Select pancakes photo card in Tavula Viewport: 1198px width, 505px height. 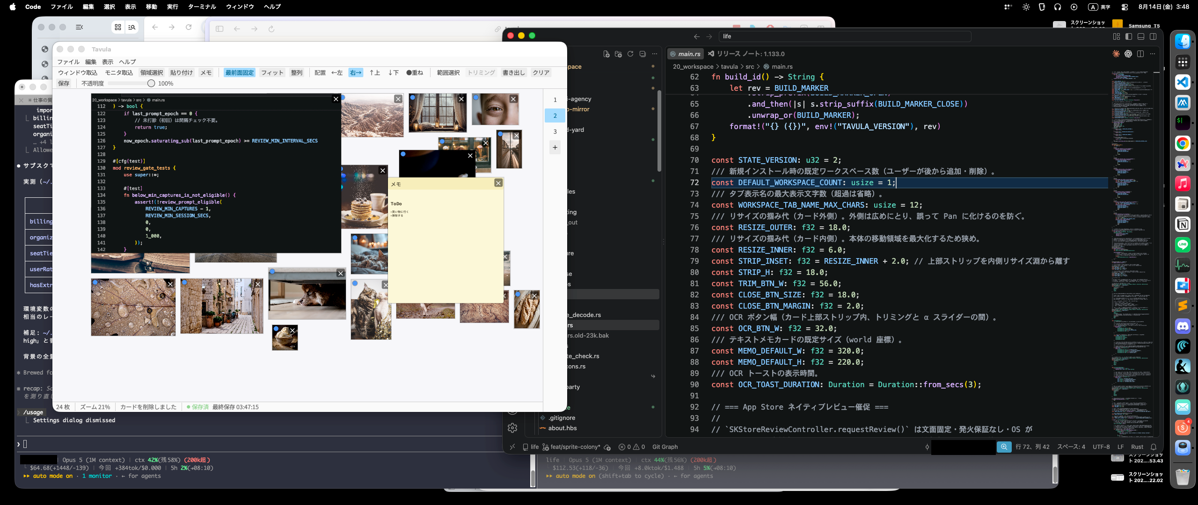(365, 196)
